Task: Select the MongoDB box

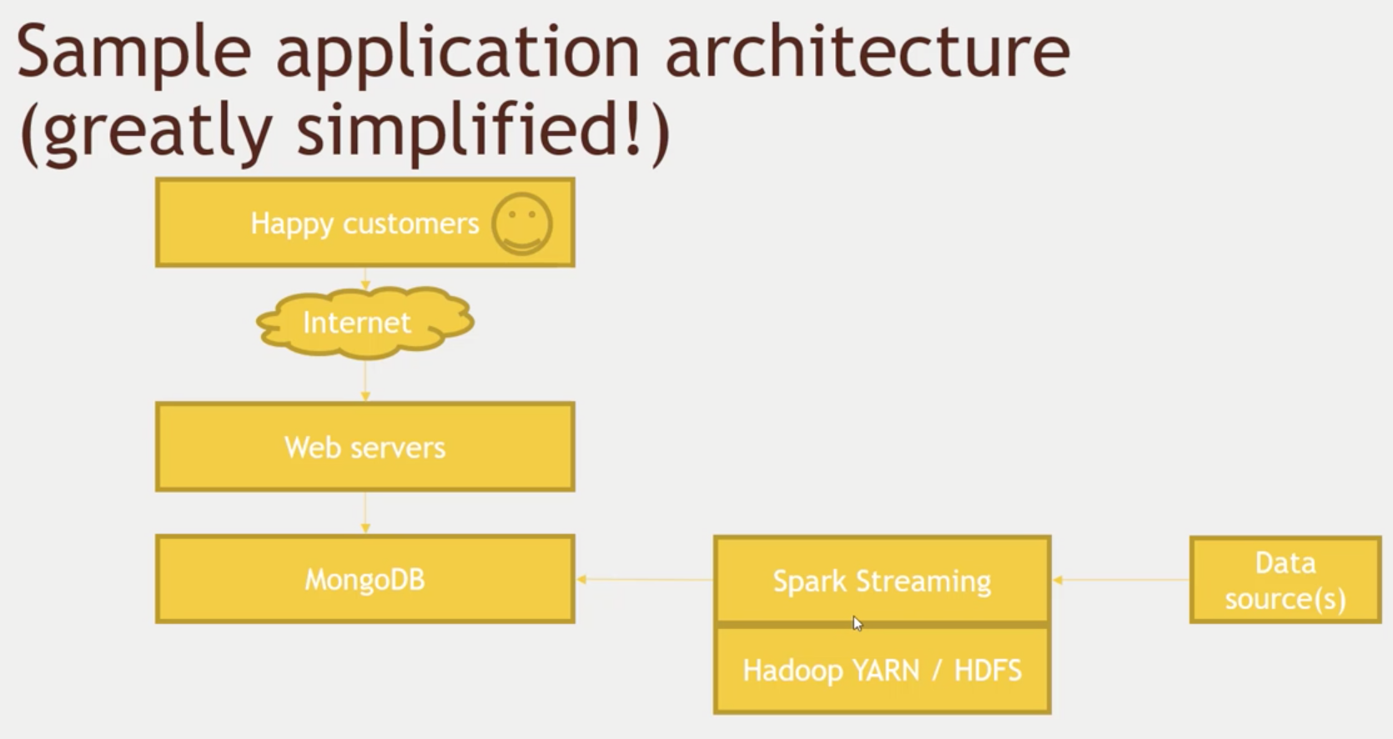Action: (365, 579)
